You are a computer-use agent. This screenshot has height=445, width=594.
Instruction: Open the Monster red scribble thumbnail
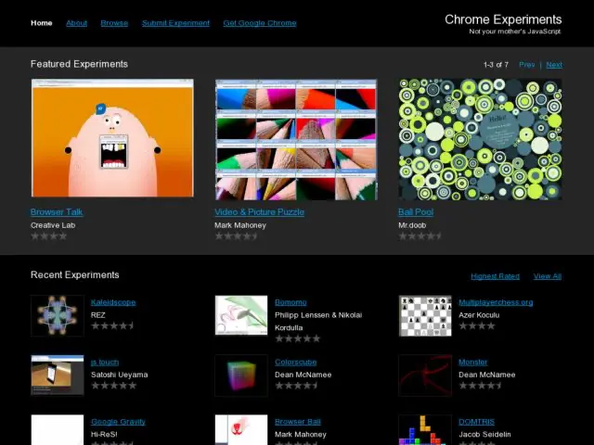tap(425, 375)
